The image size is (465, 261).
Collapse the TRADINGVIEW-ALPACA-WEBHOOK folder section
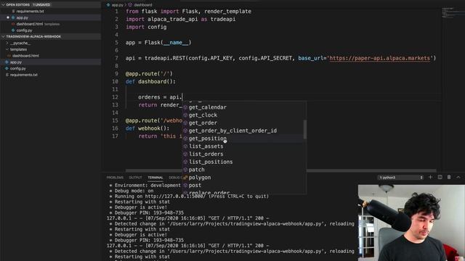pyautogui.click(x=3, y=37)
